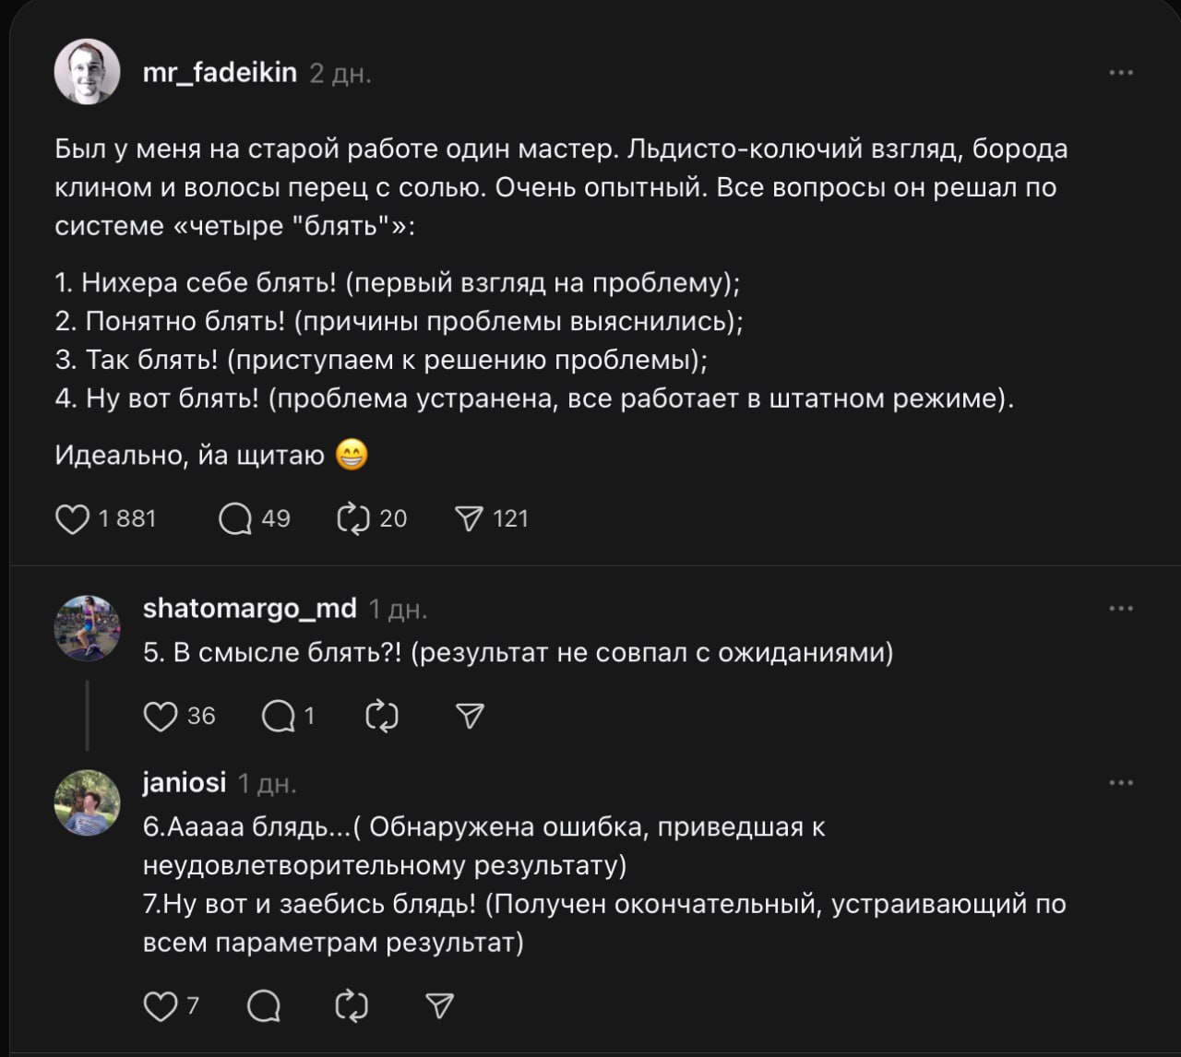
Task: Like the janiosi reply
Action: [x=161, y=1005]
